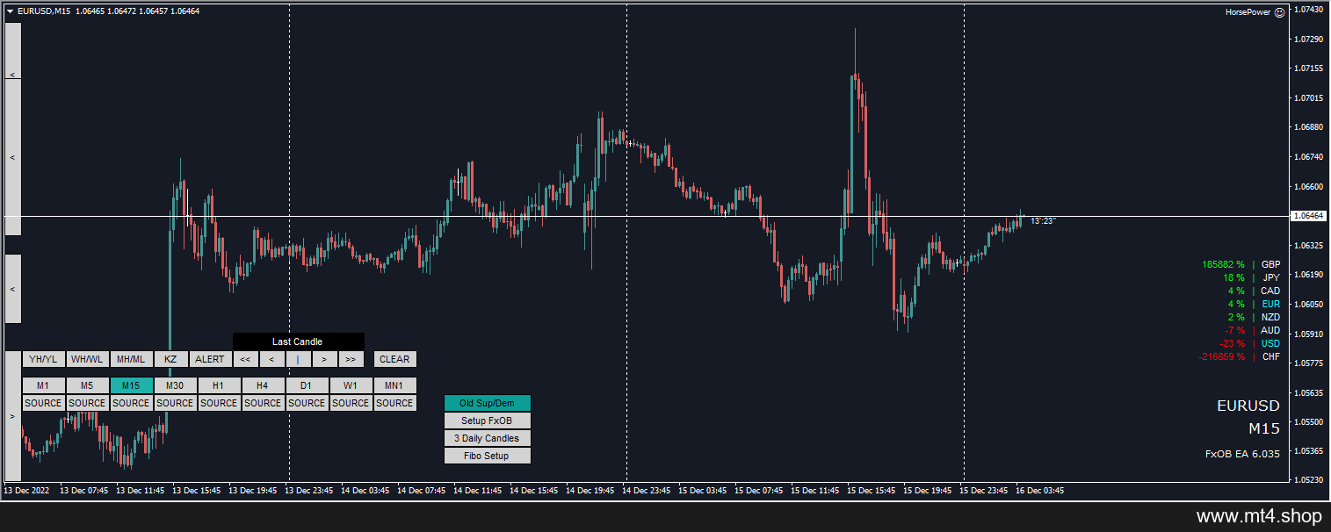This screenshot has width=1331, height=532.
Task: Click the Last Candle label
Action: click(x=298, y=341)
